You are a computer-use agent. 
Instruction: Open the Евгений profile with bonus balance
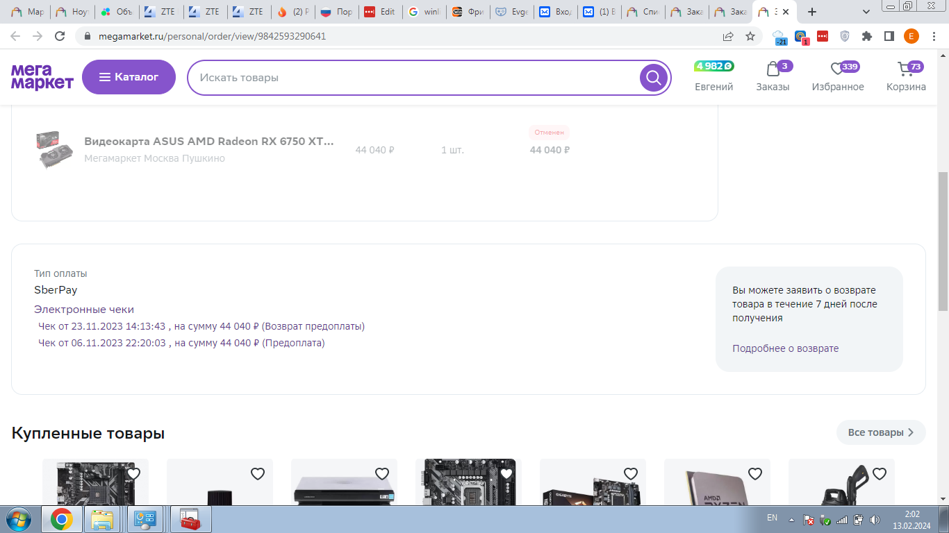[x=714, y=76]
